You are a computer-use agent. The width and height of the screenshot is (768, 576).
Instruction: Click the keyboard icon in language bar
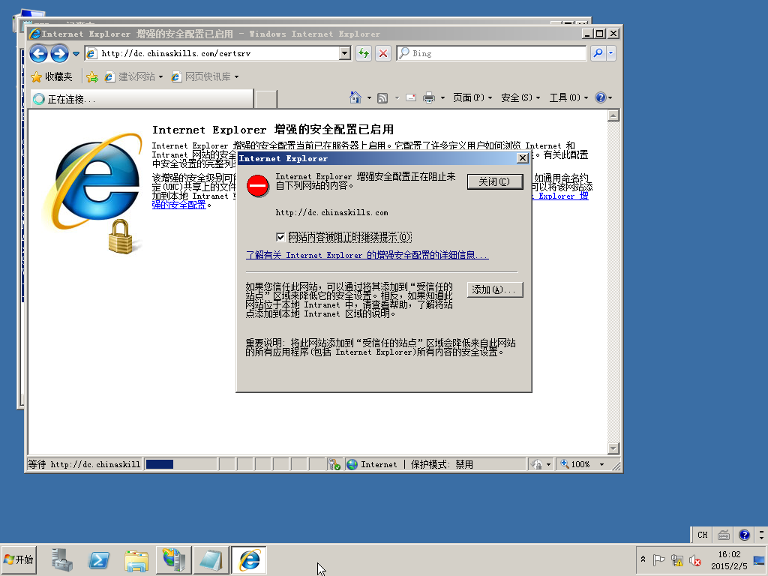(724, 535)
